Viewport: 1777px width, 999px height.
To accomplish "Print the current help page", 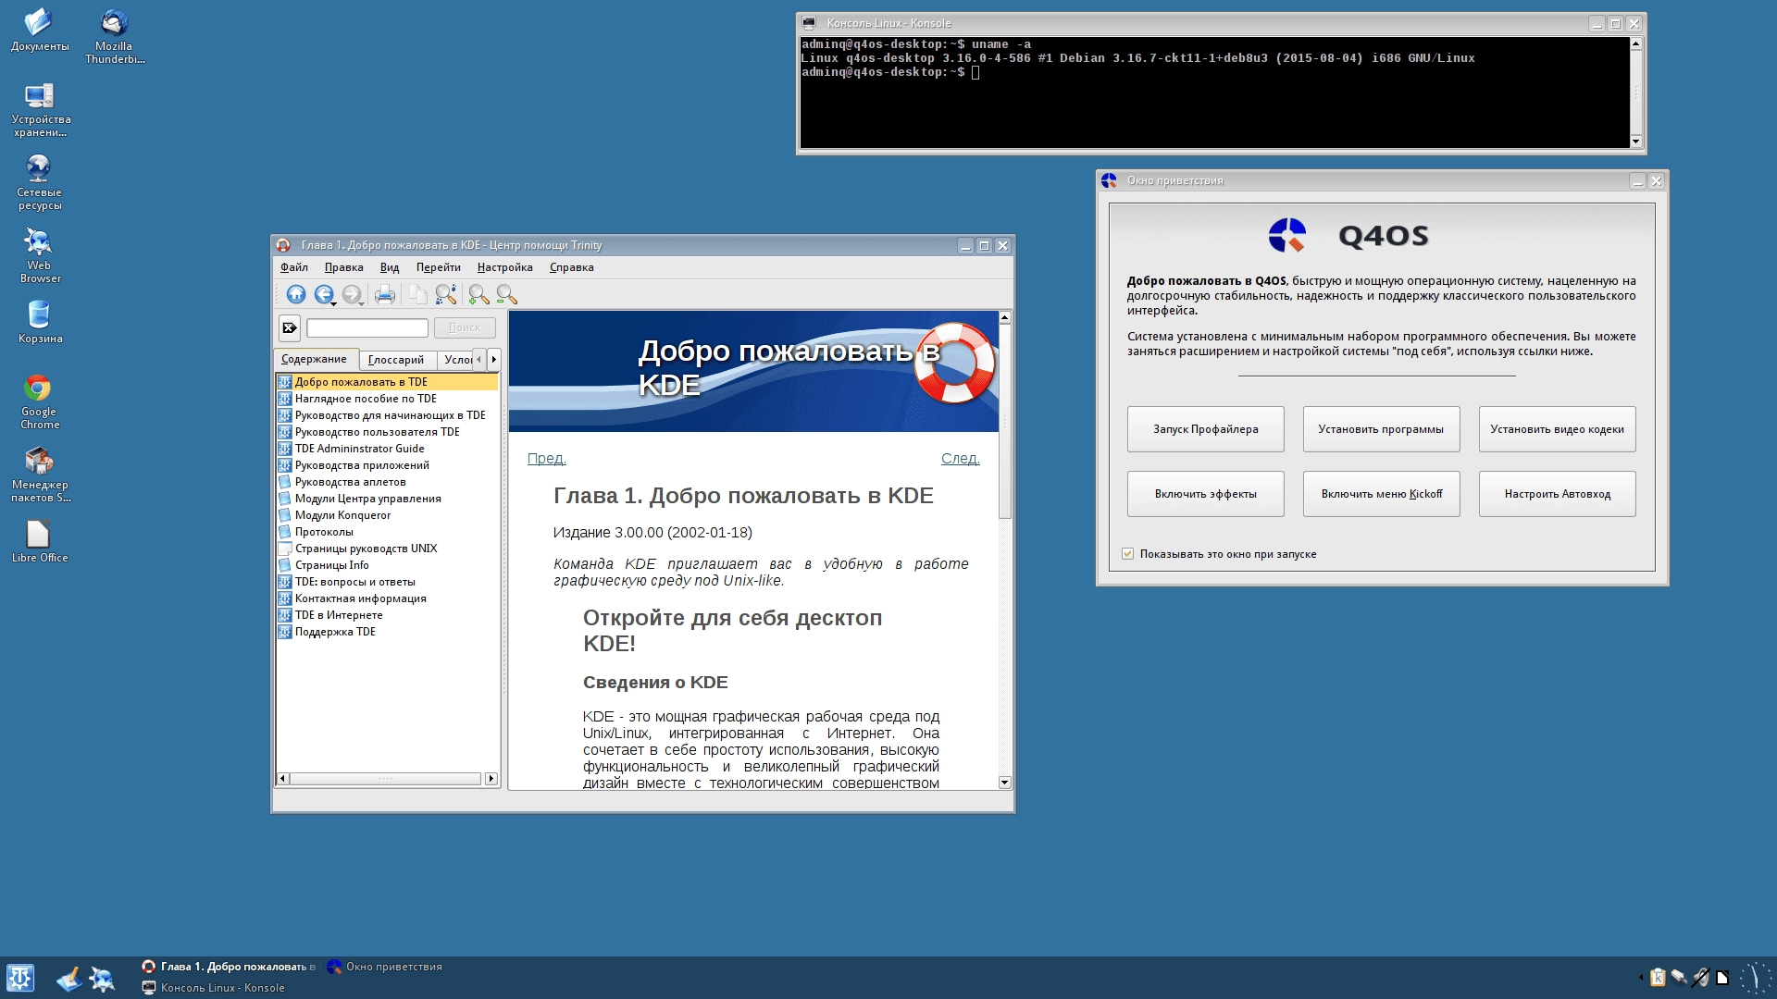I will pos(385,295).
